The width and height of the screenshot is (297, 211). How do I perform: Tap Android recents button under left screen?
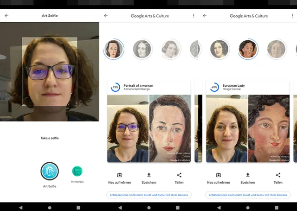point(78,208)
